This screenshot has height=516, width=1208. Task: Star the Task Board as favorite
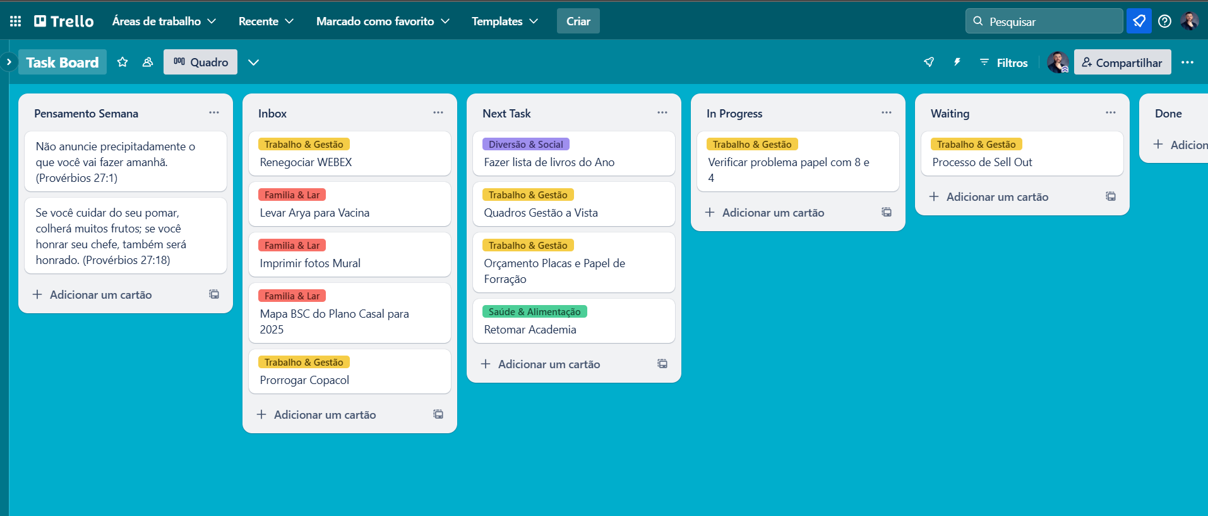click(x=123, y=62)
